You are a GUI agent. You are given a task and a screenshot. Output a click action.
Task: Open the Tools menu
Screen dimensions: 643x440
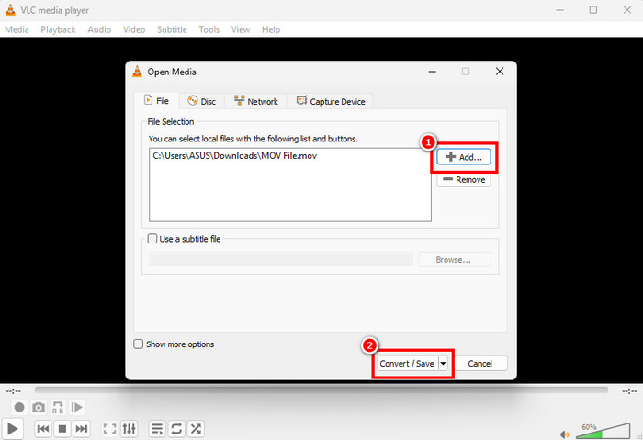click(209, 29)
